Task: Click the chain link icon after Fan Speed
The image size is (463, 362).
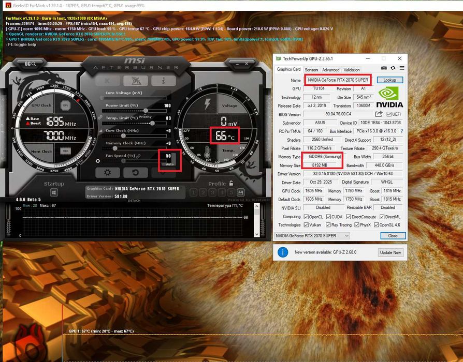Action: (138, 156)
